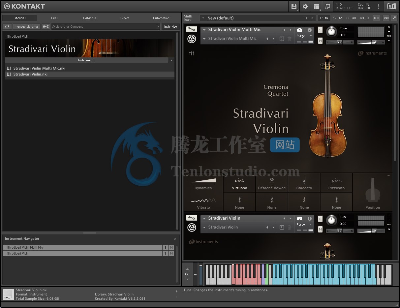Show rack page 17-32
The image size is (400, 308).
337,18
